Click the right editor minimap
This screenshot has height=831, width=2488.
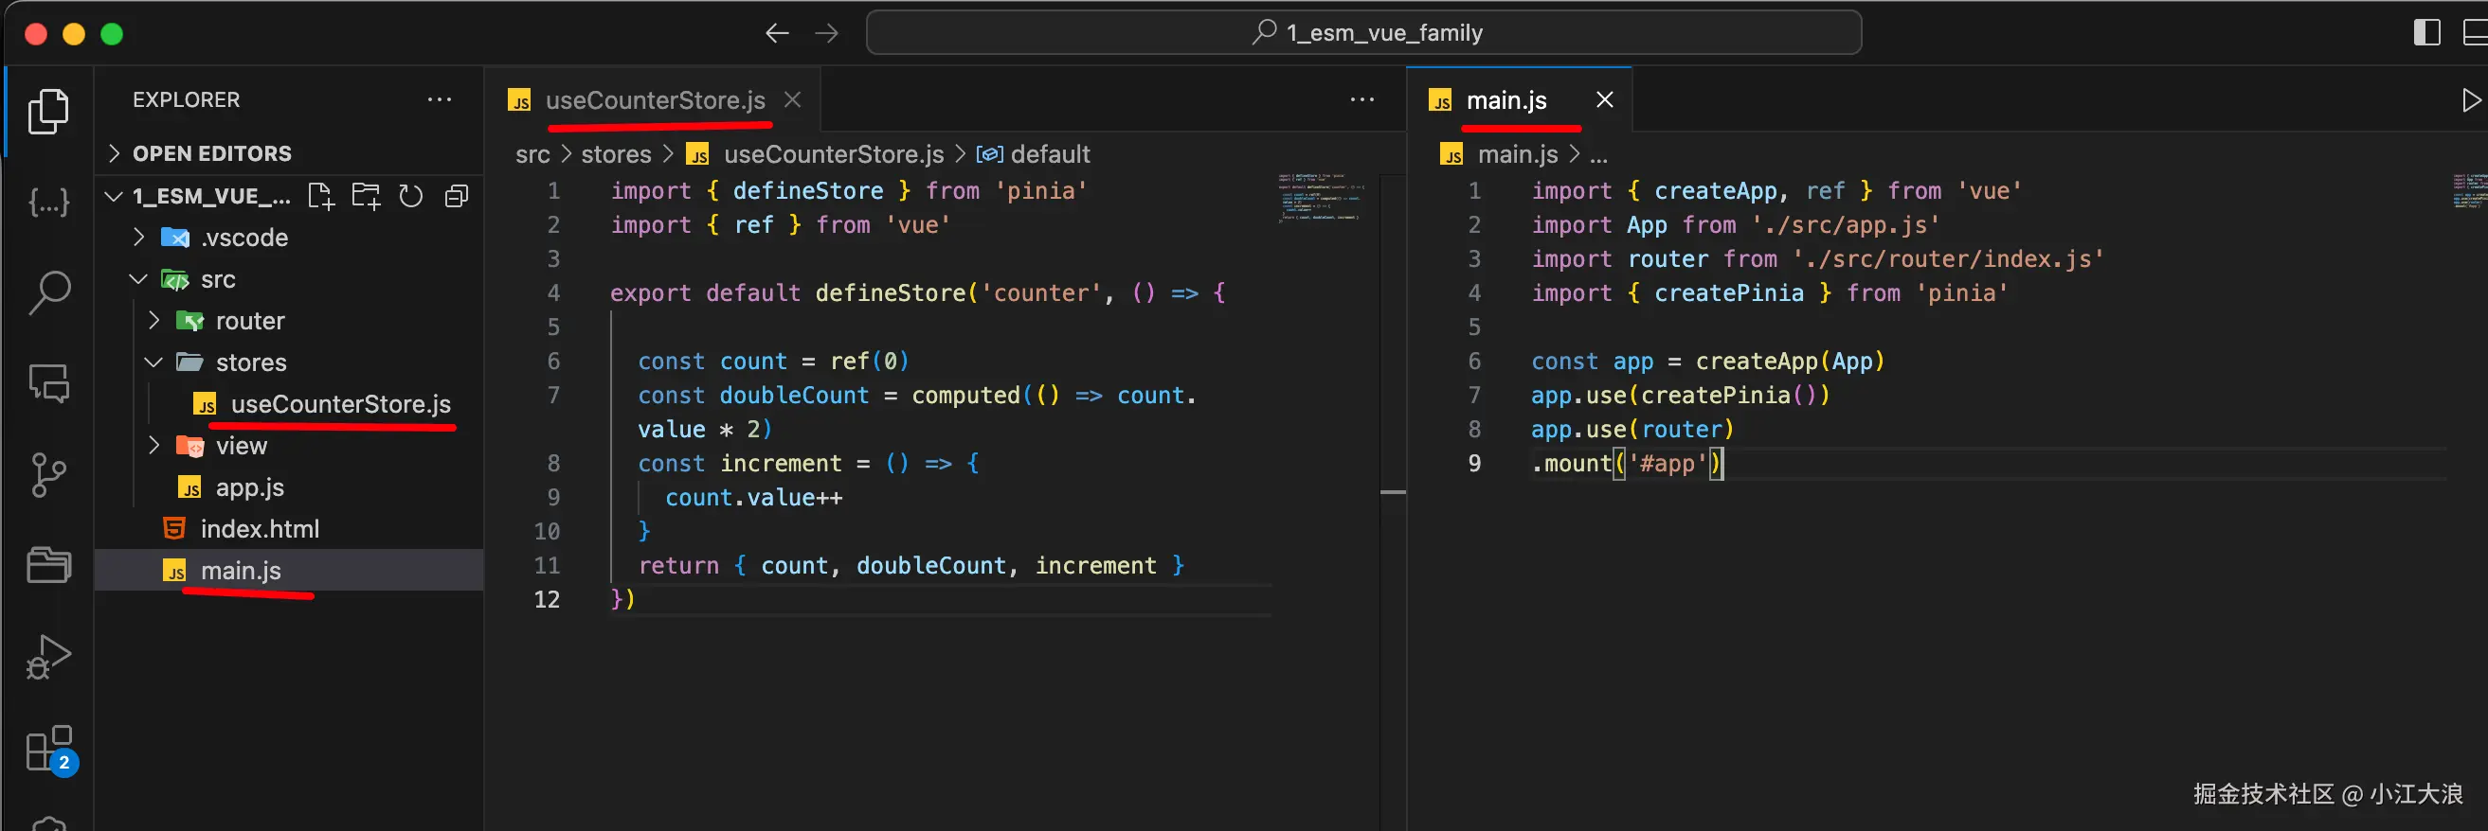coord(2470,190)
